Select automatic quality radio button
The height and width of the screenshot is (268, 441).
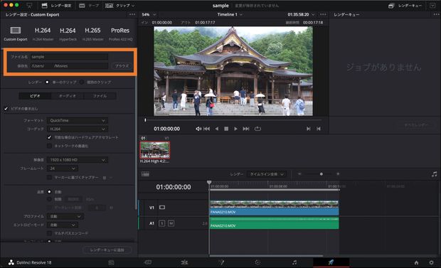coord(50,192)
